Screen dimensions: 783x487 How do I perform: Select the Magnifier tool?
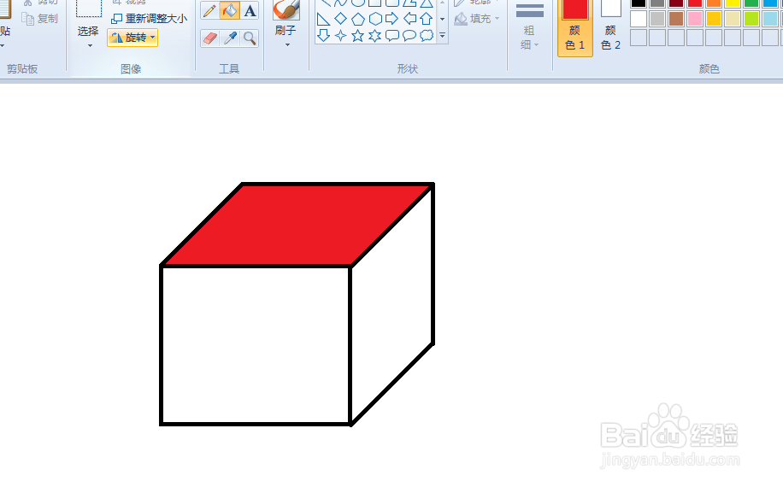[x=250, y=38]
